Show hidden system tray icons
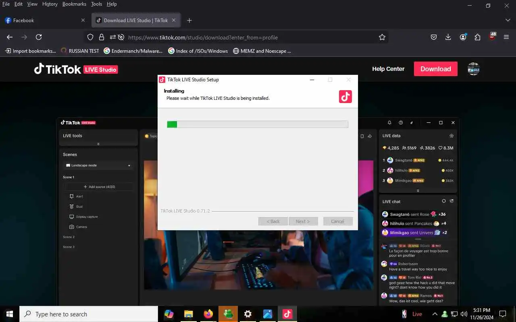Viewport: 516px width, 322px height. click(435, 314)
